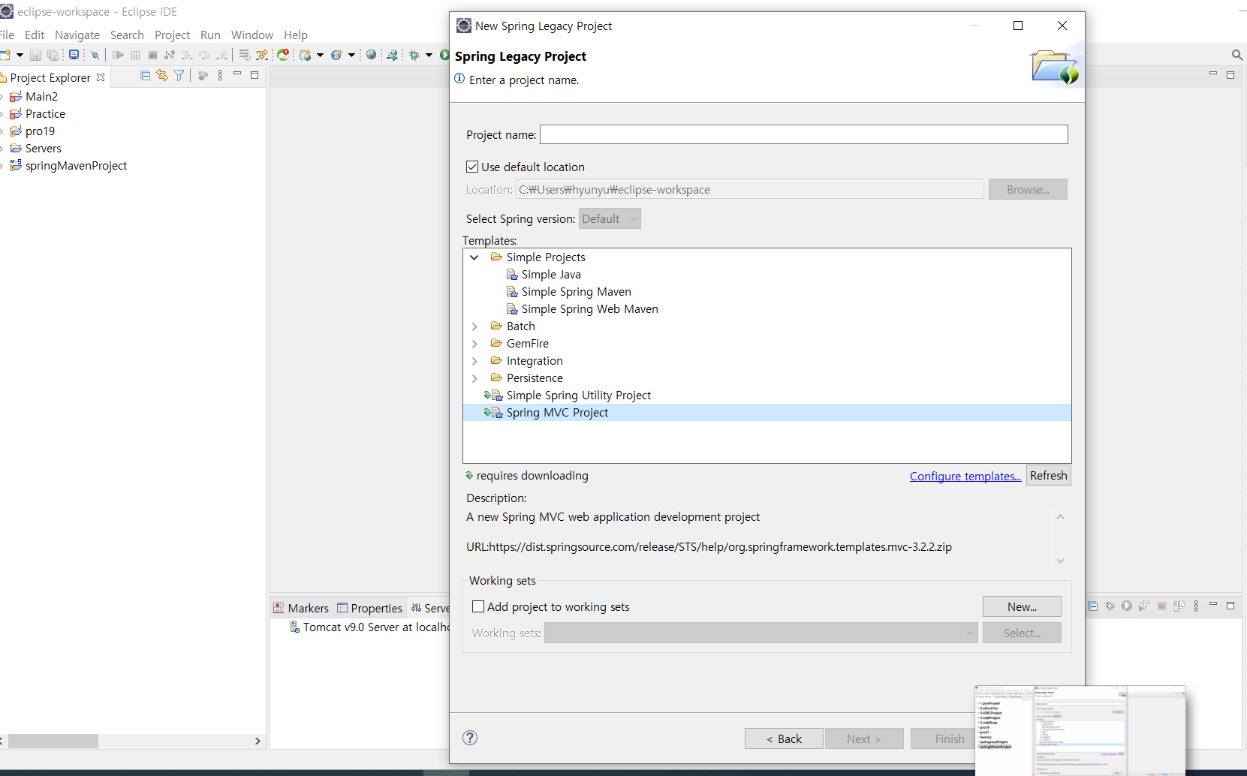
Task: Open the web browser globe icon
Action: click(x=371, y=55)
